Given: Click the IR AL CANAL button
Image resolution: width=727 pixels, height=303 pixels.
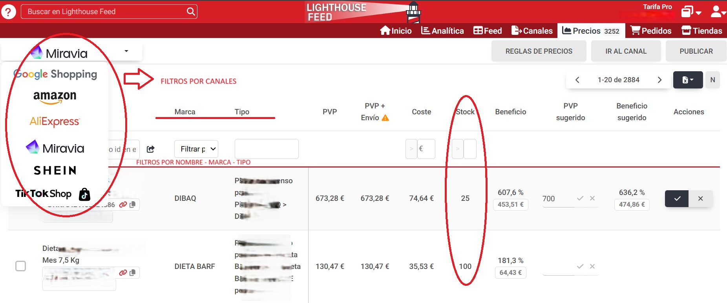Looking at the screenshot, I should pyautogui.click(x=626, y=51).
